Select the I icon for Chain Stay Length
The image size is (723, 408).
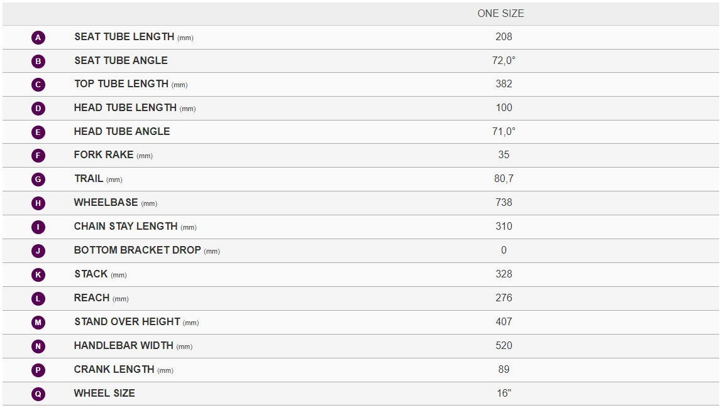pyautogui.click(x=38, y=227)
